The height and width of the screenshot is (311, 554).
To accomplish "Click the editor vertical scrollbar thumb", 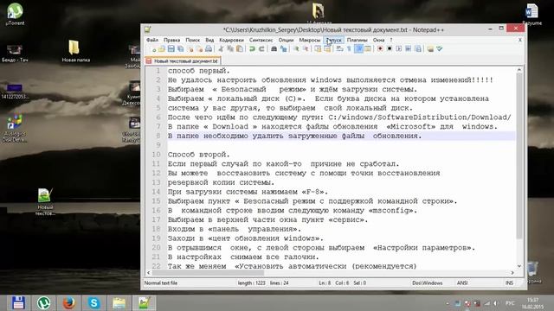I will [519, 155].
